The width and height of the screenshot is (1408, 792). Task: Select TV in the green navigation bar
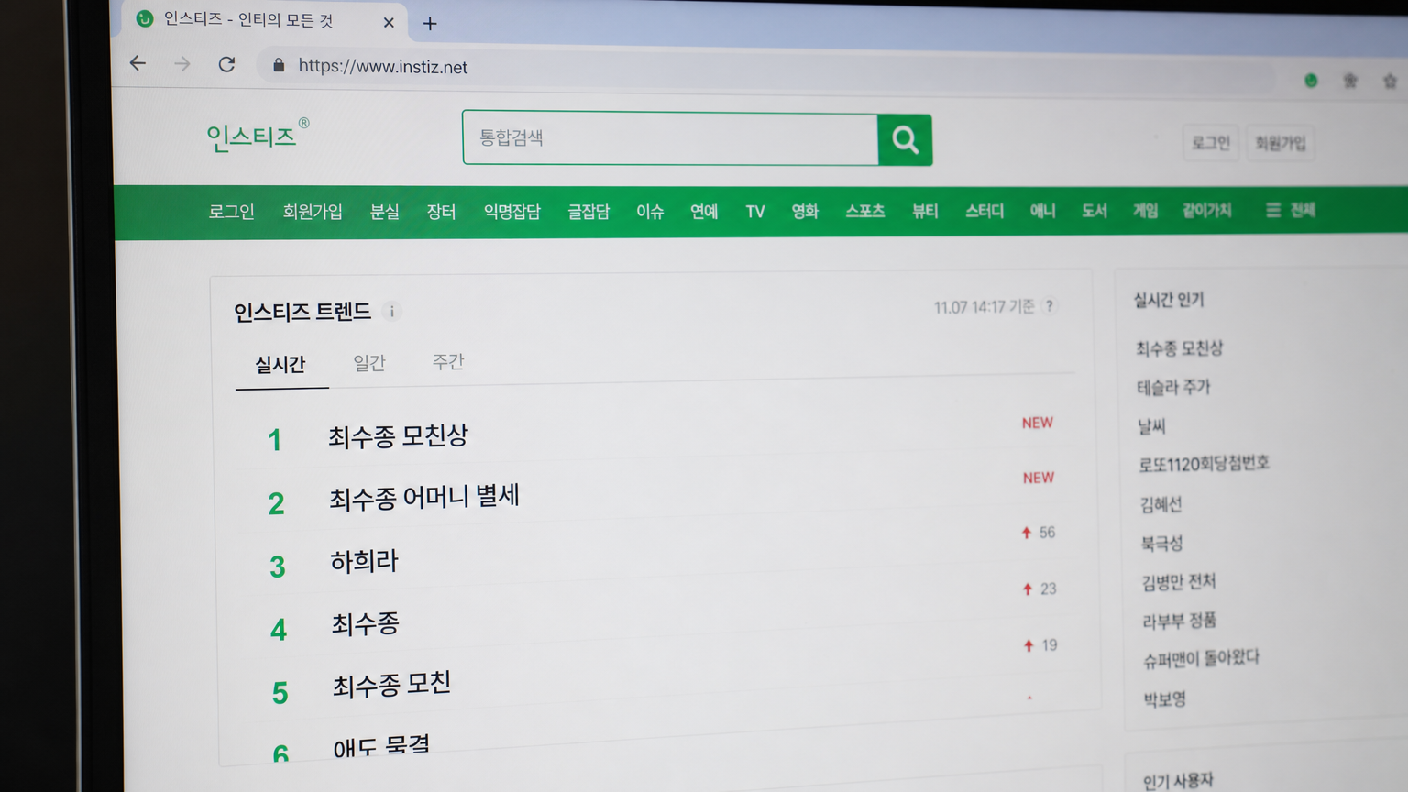pos(755,212)
